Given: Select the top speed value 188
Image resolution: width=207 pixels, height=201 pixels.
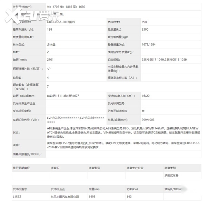Looking at the screenshot, I should pyautogui.click(x=49, y=29).
